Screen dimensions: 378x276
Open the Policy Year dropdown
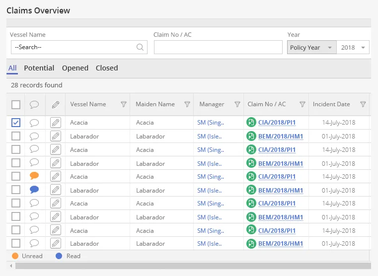311,47
